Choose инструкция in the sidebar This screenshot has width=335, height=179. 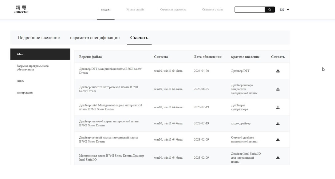[x=25, y=93]
